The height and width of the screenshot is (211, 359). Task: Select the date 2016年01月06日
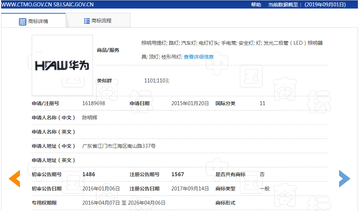coord(101,189)
